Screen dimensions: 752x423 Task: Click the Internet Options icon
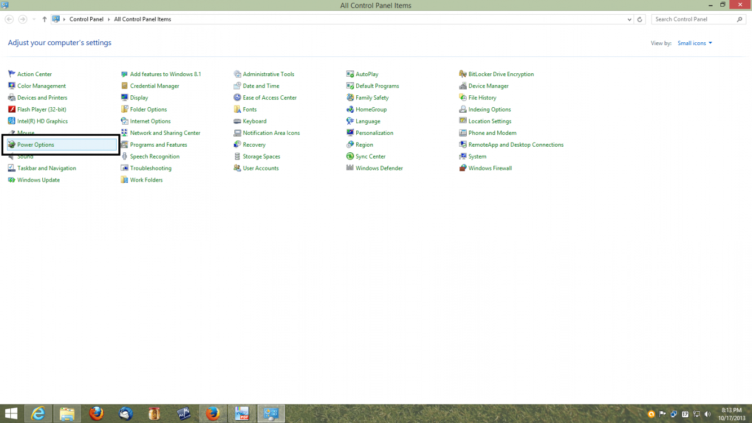pyautogui.click(x=125, y=121)
